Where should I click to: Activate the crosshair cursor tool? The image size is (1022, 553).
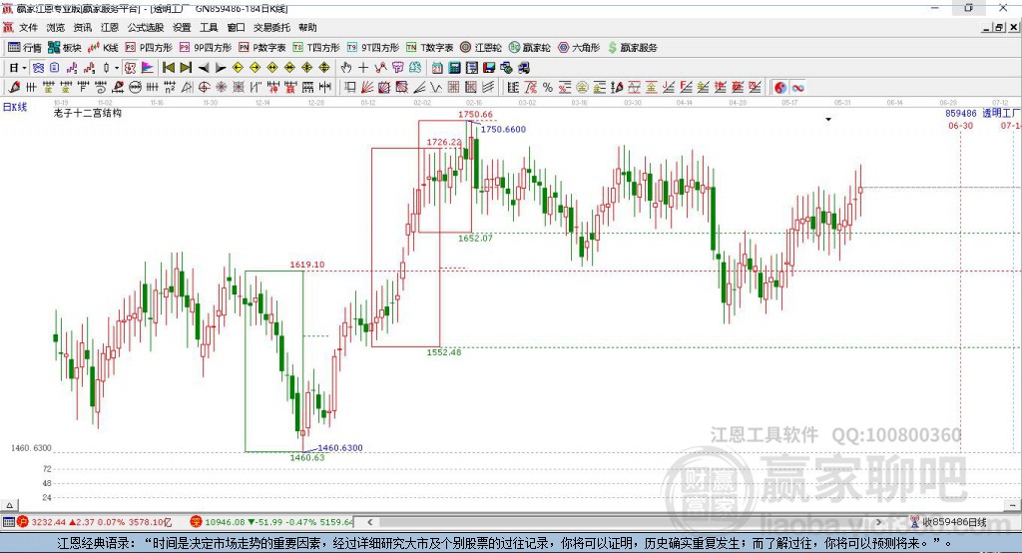(363, 68)
